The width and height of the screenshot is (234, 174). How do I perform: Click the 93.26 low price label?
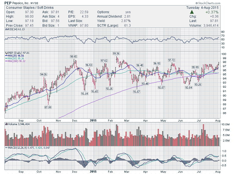tap(198, 84)
